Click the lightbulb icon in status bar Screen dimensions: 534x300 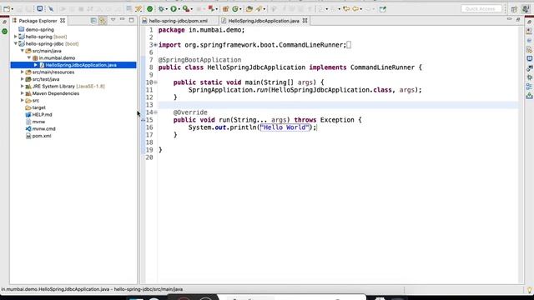(x=530, y=290)
